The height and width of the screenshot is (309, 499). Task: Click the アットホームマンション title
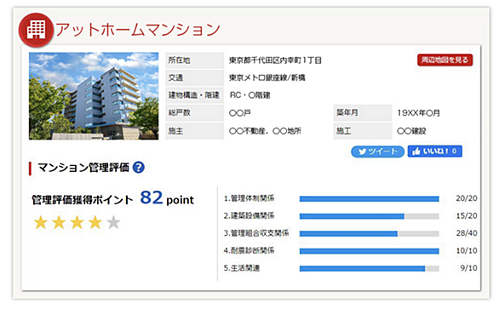click(138, 30)
